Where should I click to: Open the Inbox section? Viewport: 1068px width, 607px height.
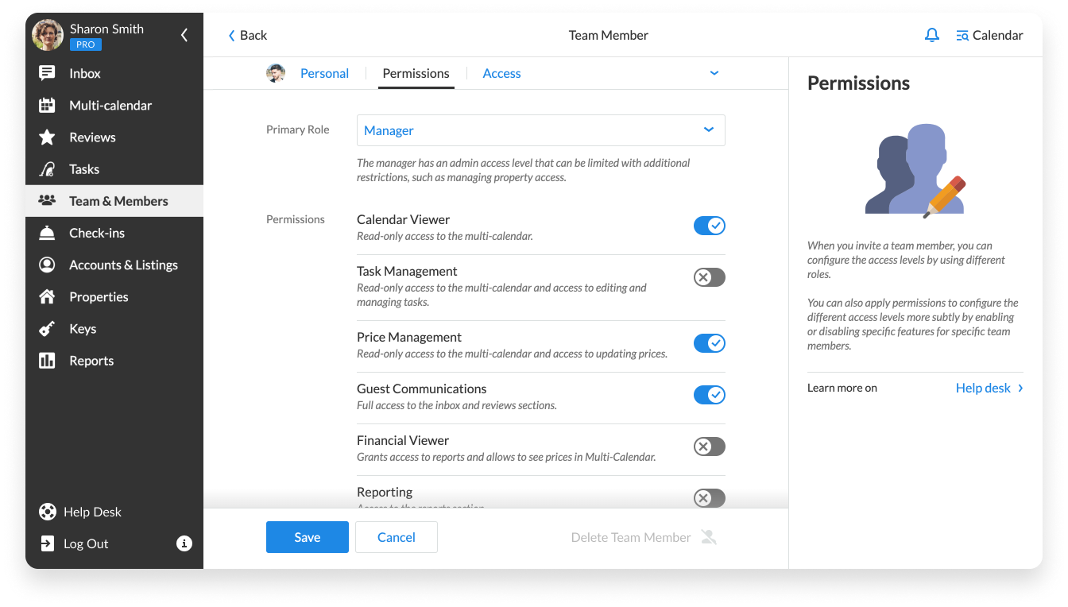(84, 73)
